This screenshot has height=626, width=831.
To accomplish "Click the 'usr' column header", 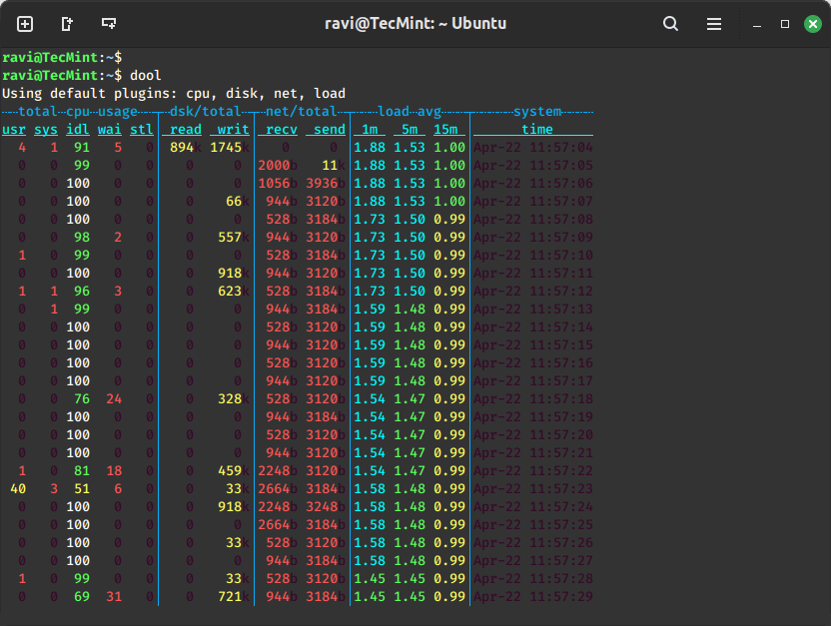I will coord(14,129).
